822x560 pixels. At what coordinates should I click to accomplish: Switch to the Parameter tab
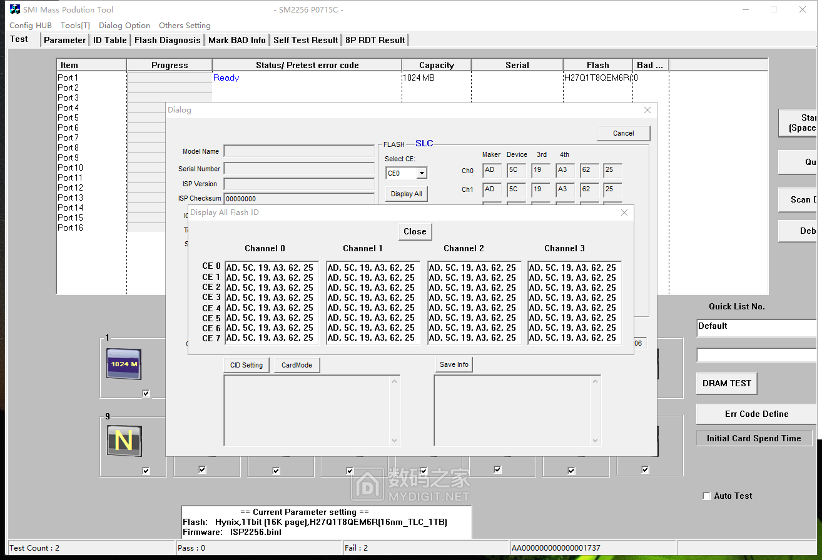tap(64, 40)
